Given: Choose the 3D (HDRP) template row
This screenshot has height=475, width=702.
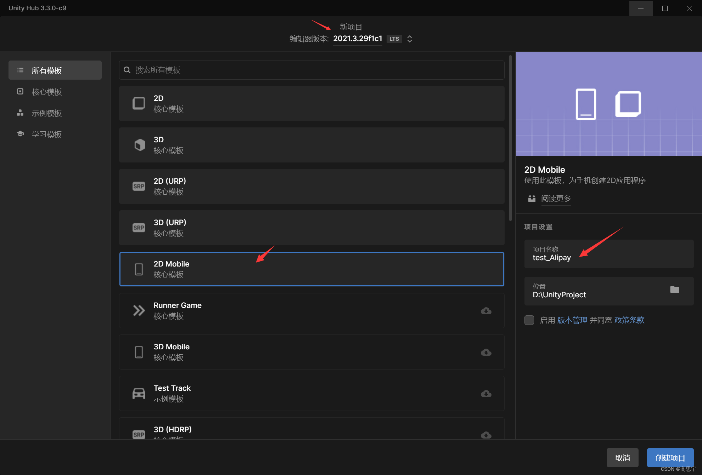Looking at the screenshot, I should (x=311, y=428).
